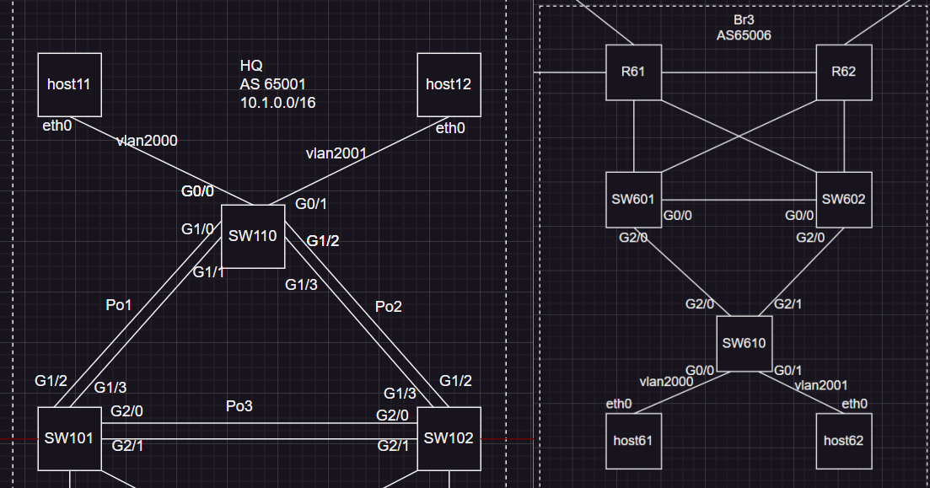Select the Po3 label between SW101 and SW102
Screen dimensions: 930x488
coord(239,406)
